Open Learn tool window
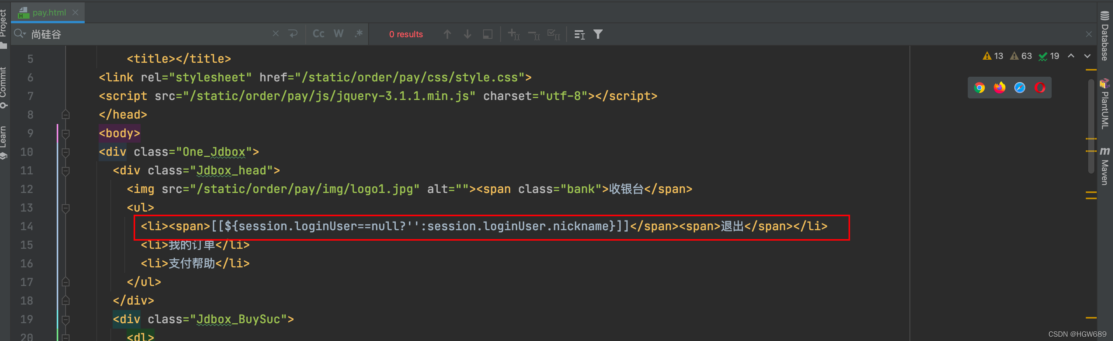The image size is (1113, 341). [x=4, y=142]
